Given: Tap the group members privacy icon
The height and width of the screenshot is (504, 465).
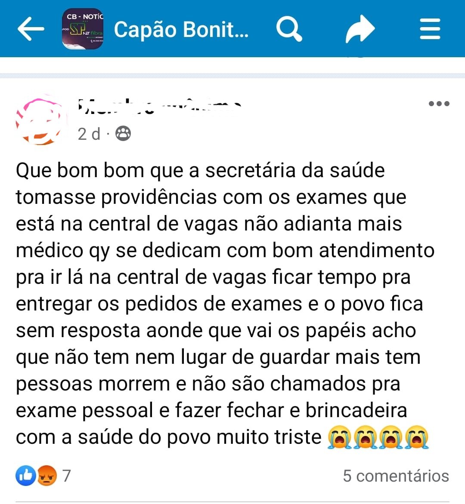Looking at the screenshot, I should (x=123, y=134).
